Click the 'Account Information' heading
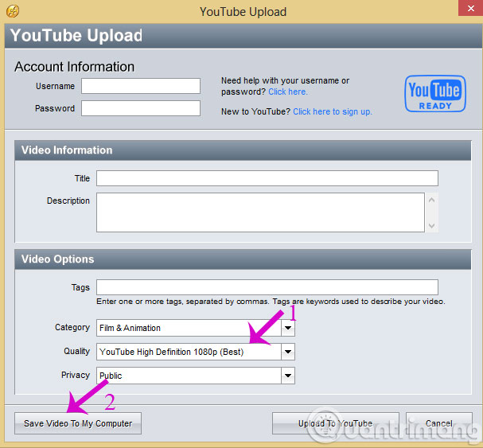Image resolution: width=483 pixels, height=448 pixels. [x=75, y=67]
